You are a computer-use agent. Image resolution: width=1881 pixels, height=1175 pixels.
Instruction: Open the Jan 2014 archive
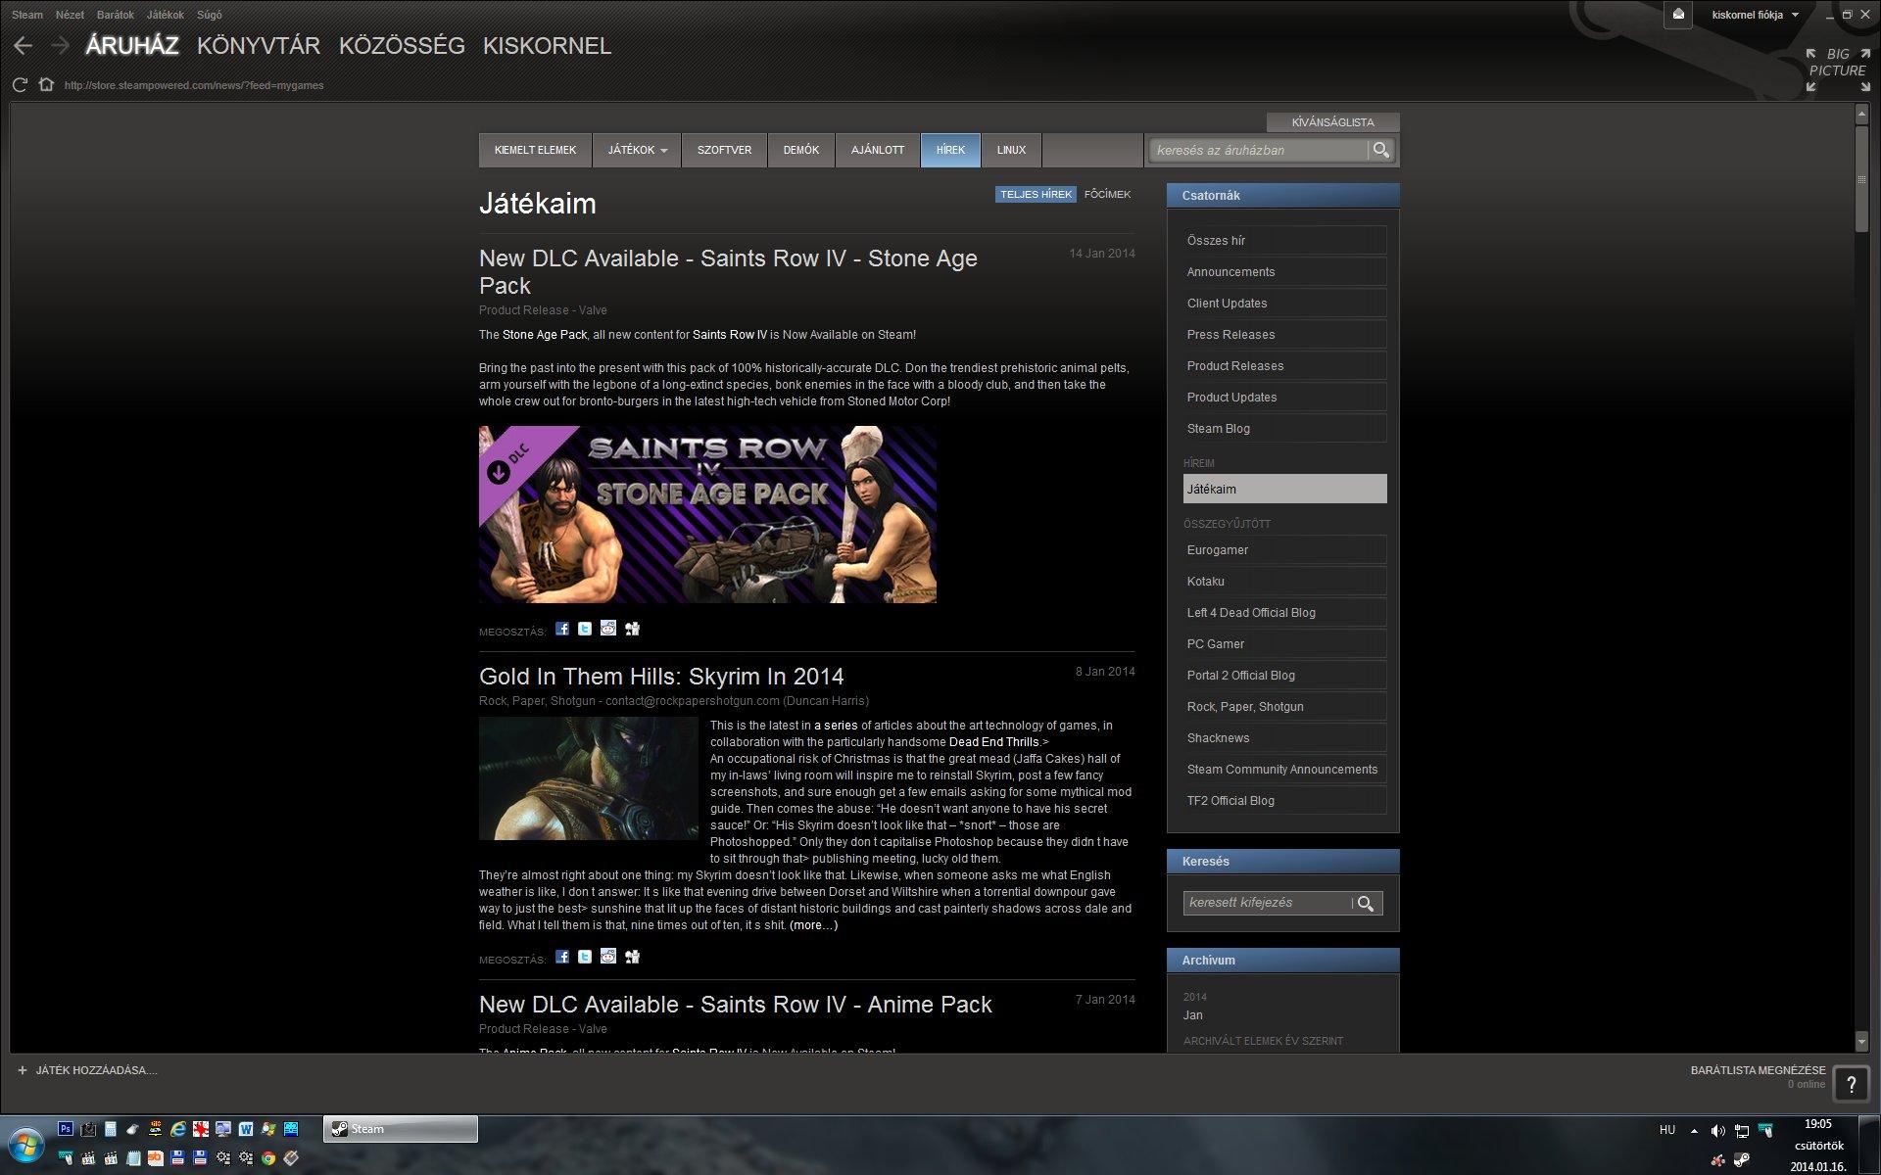pos(1192,1015)
